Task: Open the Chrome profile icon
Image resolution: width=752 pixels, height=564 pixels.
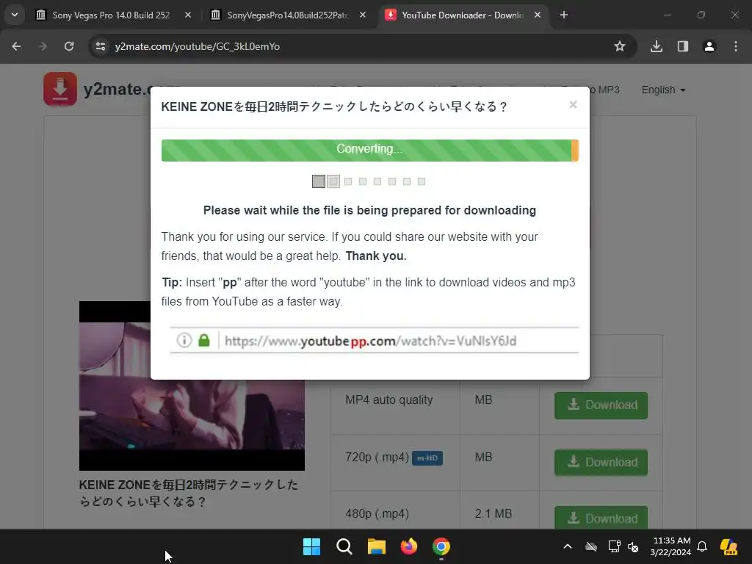Action: 709,46
